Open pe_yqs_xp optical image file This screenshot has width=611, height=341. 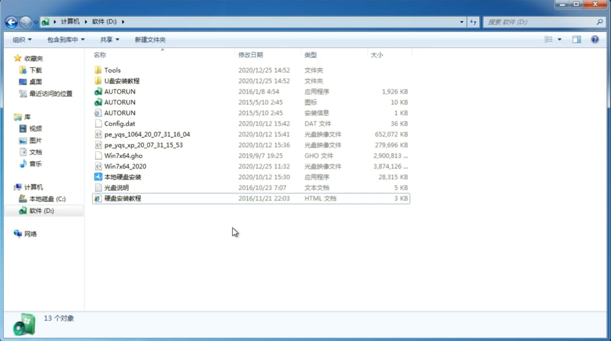point(143,145)
